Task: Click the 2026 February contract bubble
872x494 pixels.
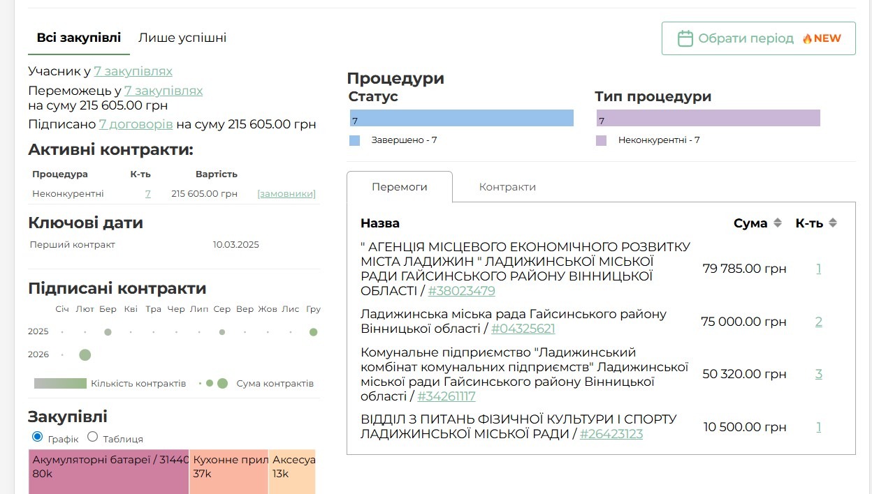Action: [85, 355]
